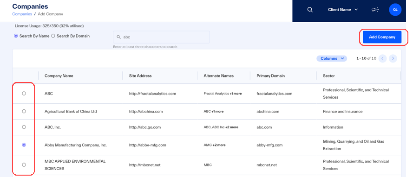Show +2 more alternate names for AMC
This screenshot has height=177, width=413.
(219, 145)
